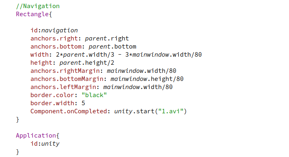Click the id:unity line
The width and height of the screenshot is (289, 157).
pyautogui.click(x=45, y=144)
